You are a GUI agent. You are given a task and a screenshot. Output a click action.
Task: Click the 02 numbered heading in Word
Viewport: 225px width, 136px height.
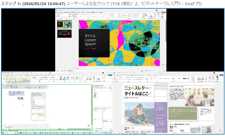tap(182, 131)
